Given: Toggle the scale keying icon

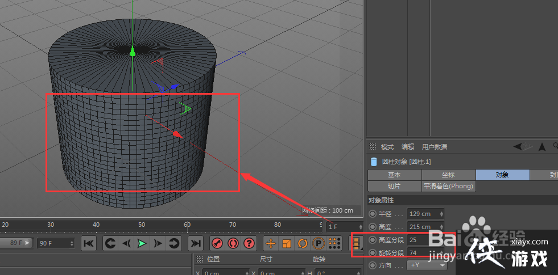Looking at the screenshot, I should (287, 243).
